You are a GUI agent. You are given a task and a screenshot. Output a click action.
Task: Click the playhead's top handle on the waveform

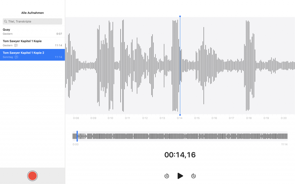[x=180, y=16]
